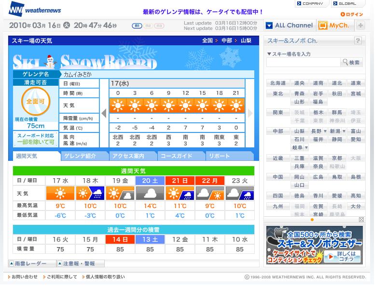Open the COMPANY link icon

[x=299, y=3]
